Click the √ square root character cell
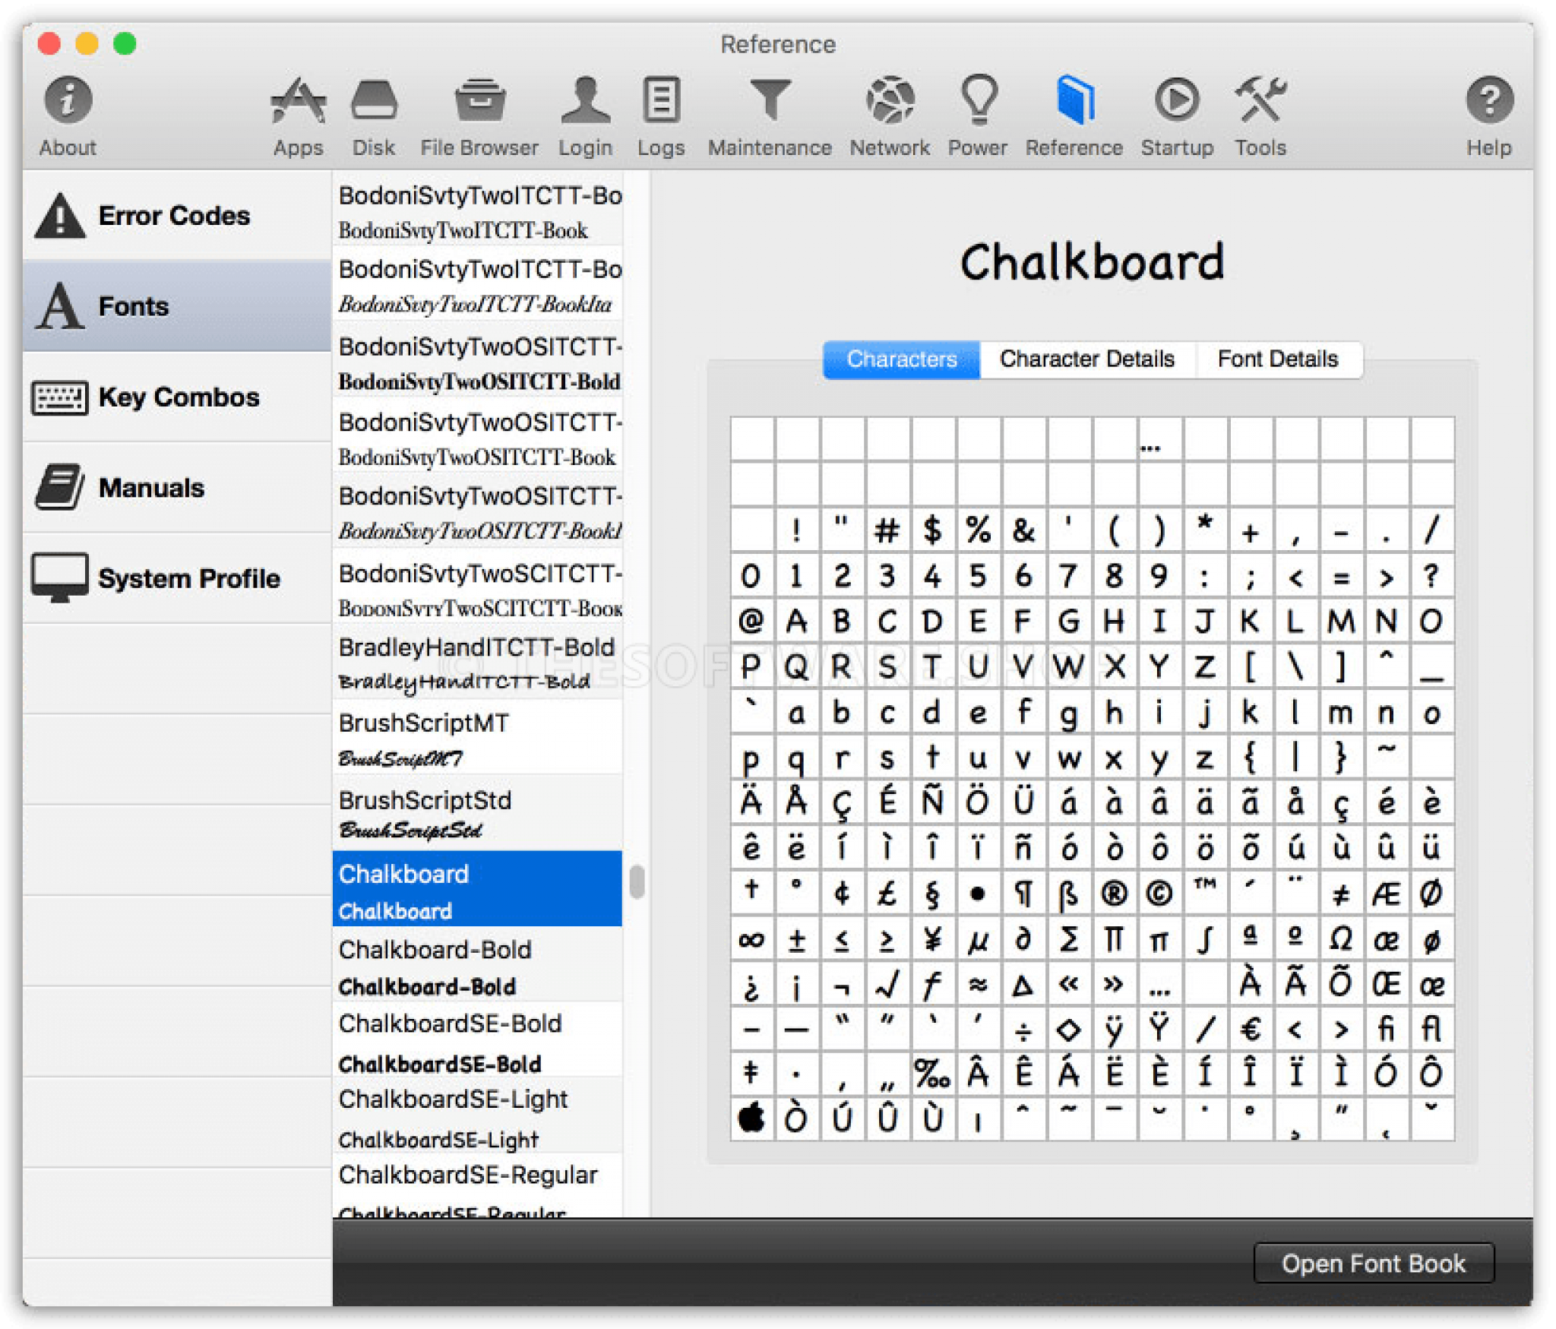Image resolution: width=1556 pixels, height=1329 pixels. point(887,985)
